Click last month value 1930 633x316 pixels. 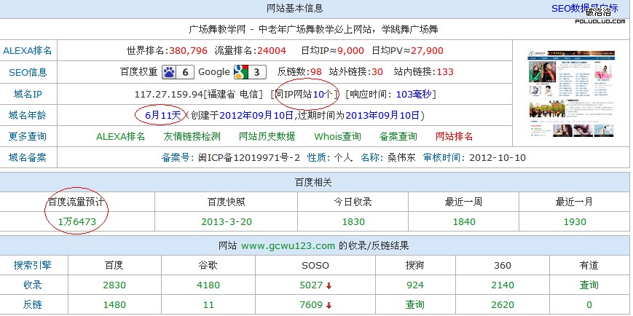[x=575, y=221]
